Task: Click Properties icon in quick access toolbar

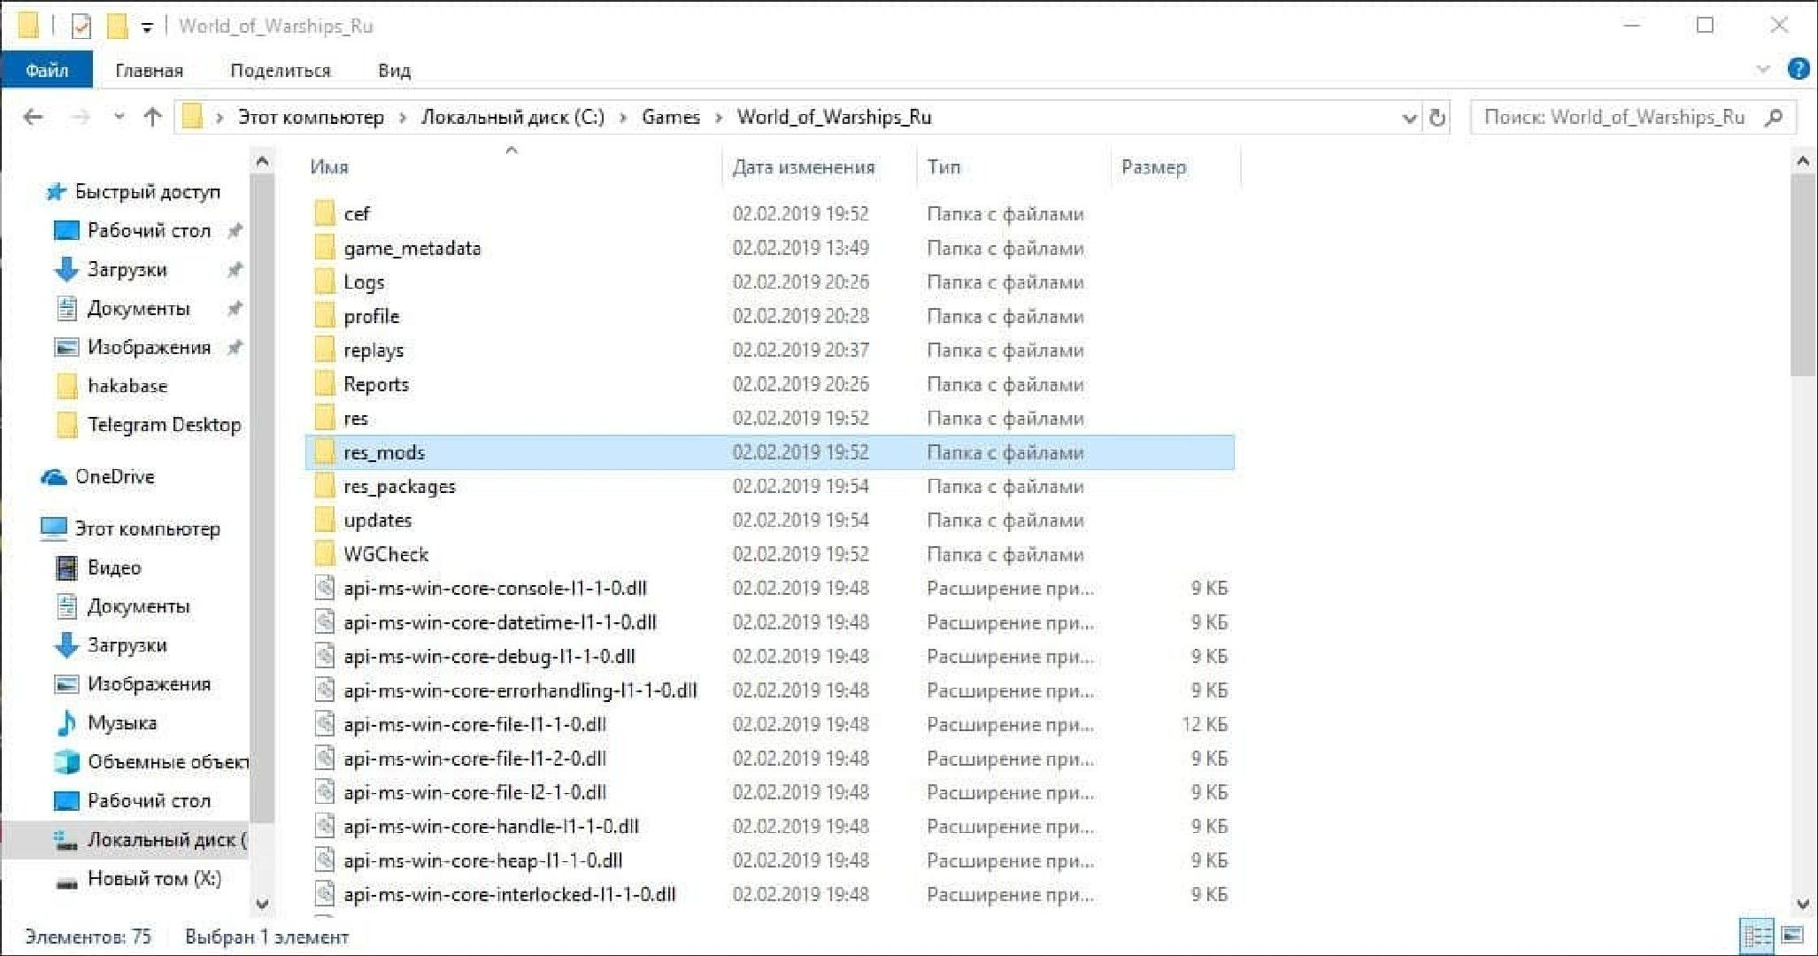Action: pyautogui.click(x=81, y=27)
